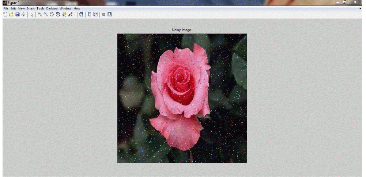Click the Hide Plot Tools button
The height and width of the screenshot is (177, 366).
tap(104, 15)
